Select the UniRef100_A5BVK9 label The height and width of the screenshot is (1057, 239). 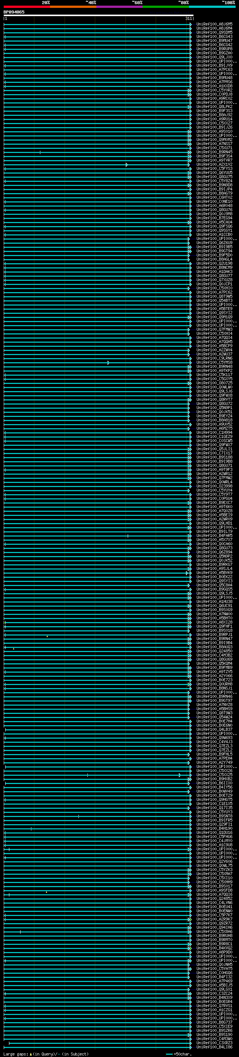pyautogui.click(x=214, y=573)
